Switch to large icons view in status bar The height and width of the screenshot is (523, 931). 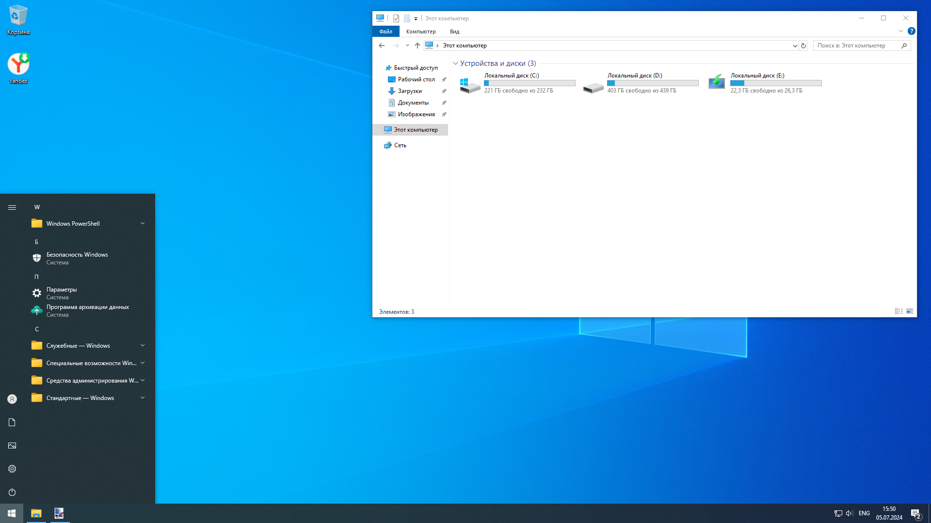point(910,311)
